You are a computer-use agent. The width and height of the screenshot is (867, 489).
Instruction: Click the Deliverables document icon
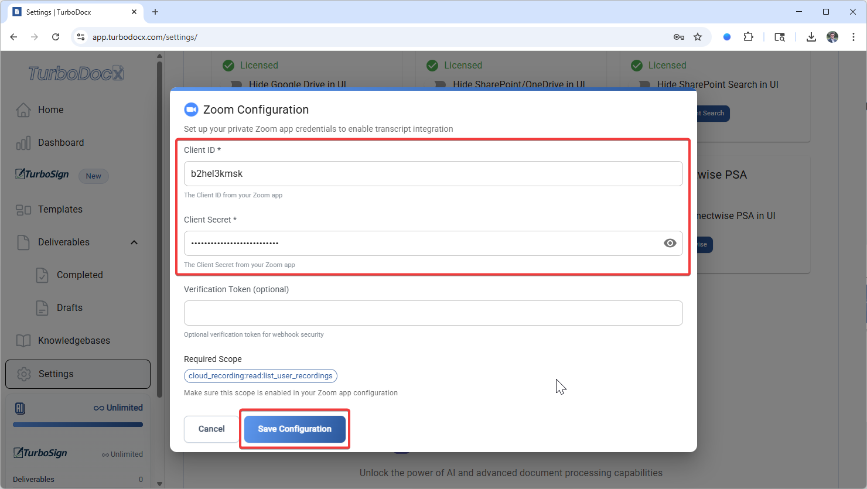23,242
